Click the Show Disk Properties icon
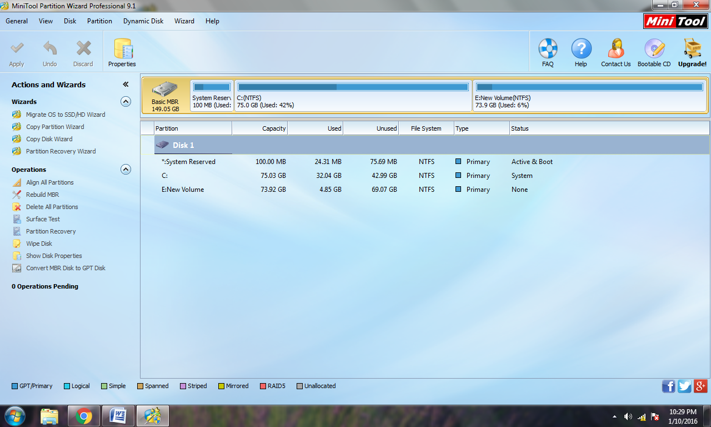The image size is (711, 427). pyautogui.click(x=17, y=256)
